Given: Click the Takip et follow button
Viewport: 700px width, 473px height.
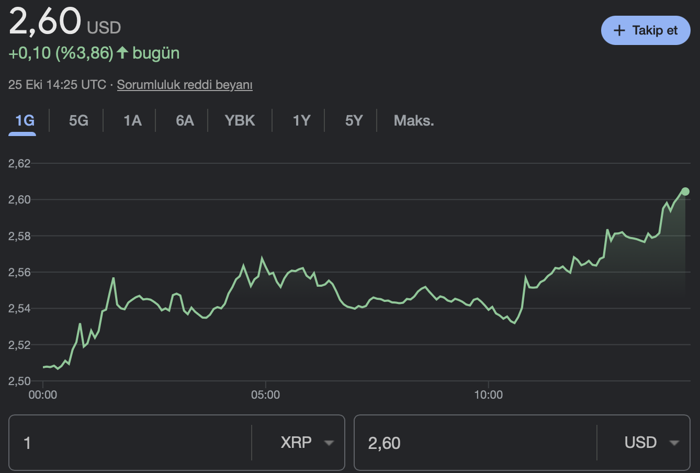Looking at the screenshot, I should (646, 30).
